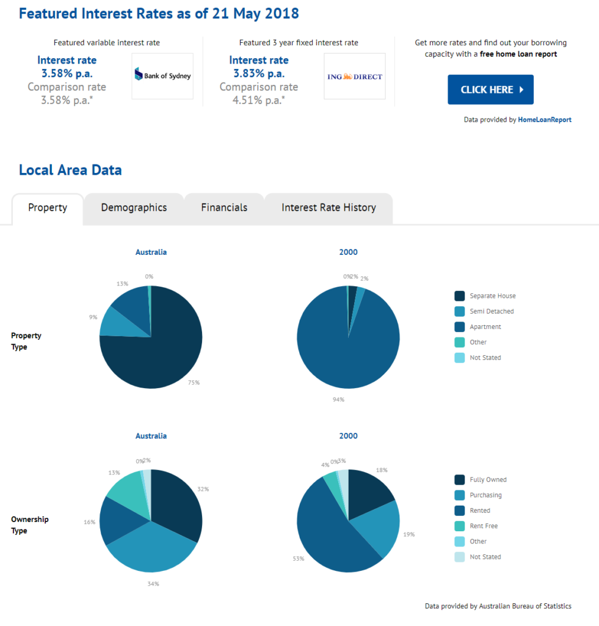Click the CLICK HERE button
This screenshot has width=599, height=626.
pos(490,89)
